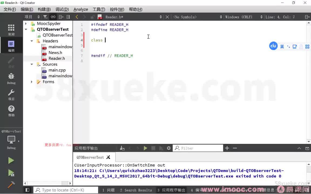Open the Windows (CRLF) line ending dropdown
This screenshot has width=311, height=194.
point(244,17)
